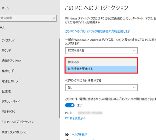Image resolution: width=156 pixels, height=140 pixels.
Task: Open 共有エクスペリエンス settings
Action: (14, 132)
